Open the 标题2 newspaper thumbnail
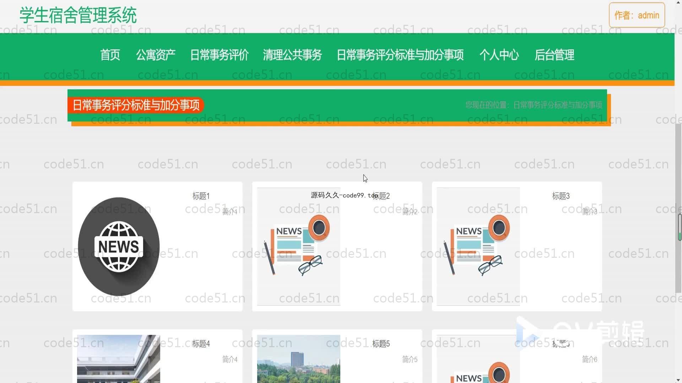Screen dimensions: 682x383 tap(299, 246)
